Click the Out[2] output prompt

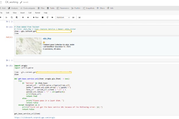pyautogui.click(x=9, y=37)
